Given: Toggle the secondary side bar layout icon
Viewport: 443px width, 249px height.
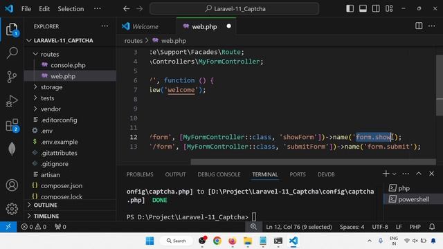Looking at the screenshot, I should point(376,8).
